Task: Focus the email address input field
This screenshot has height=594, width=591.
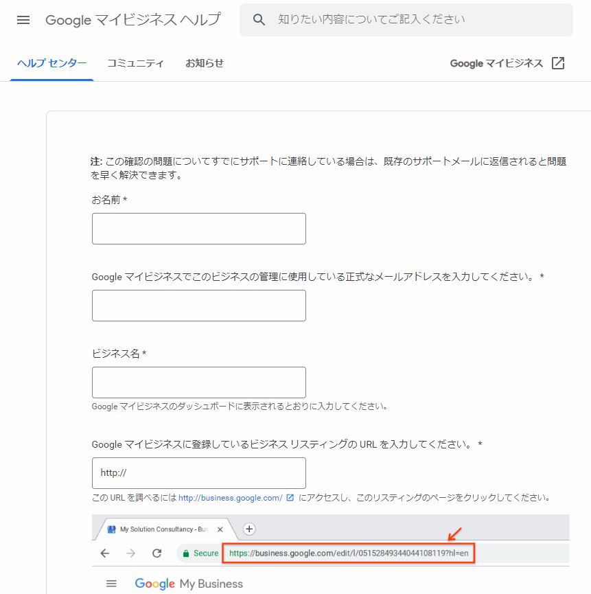Action: click(x=199, y=306)
